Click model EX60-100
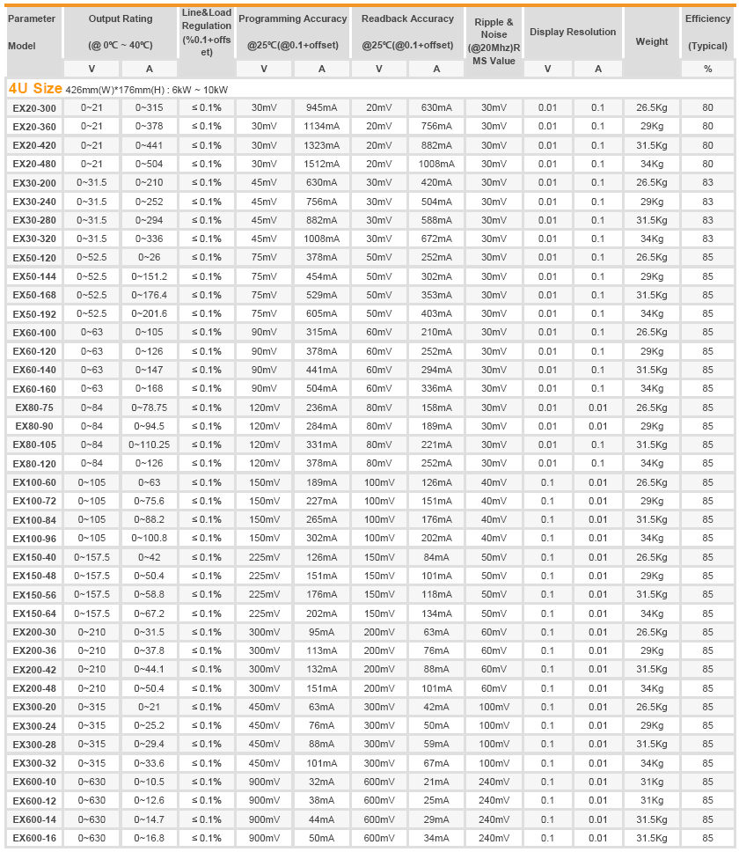This screenshot has height=852, width=739. point(34,333)
